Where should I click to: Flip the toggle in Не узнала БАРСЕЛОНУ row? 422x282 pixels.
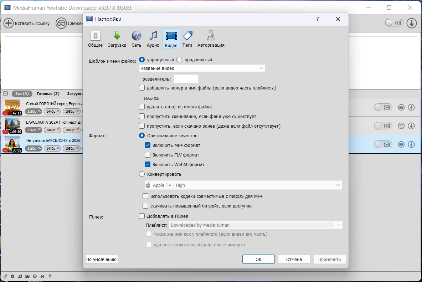(383, 144)
